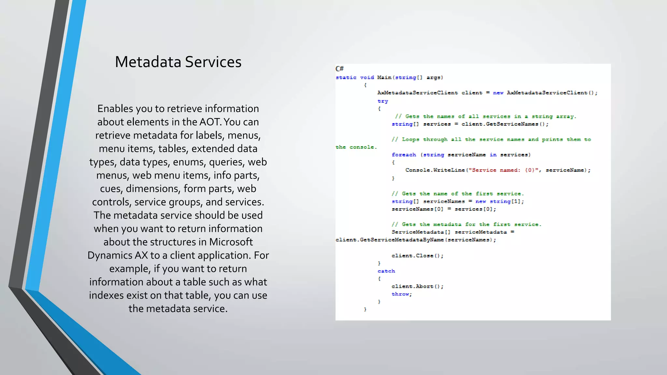
Task: Click the 'client.Abort();' line
Action: (418, 286)
